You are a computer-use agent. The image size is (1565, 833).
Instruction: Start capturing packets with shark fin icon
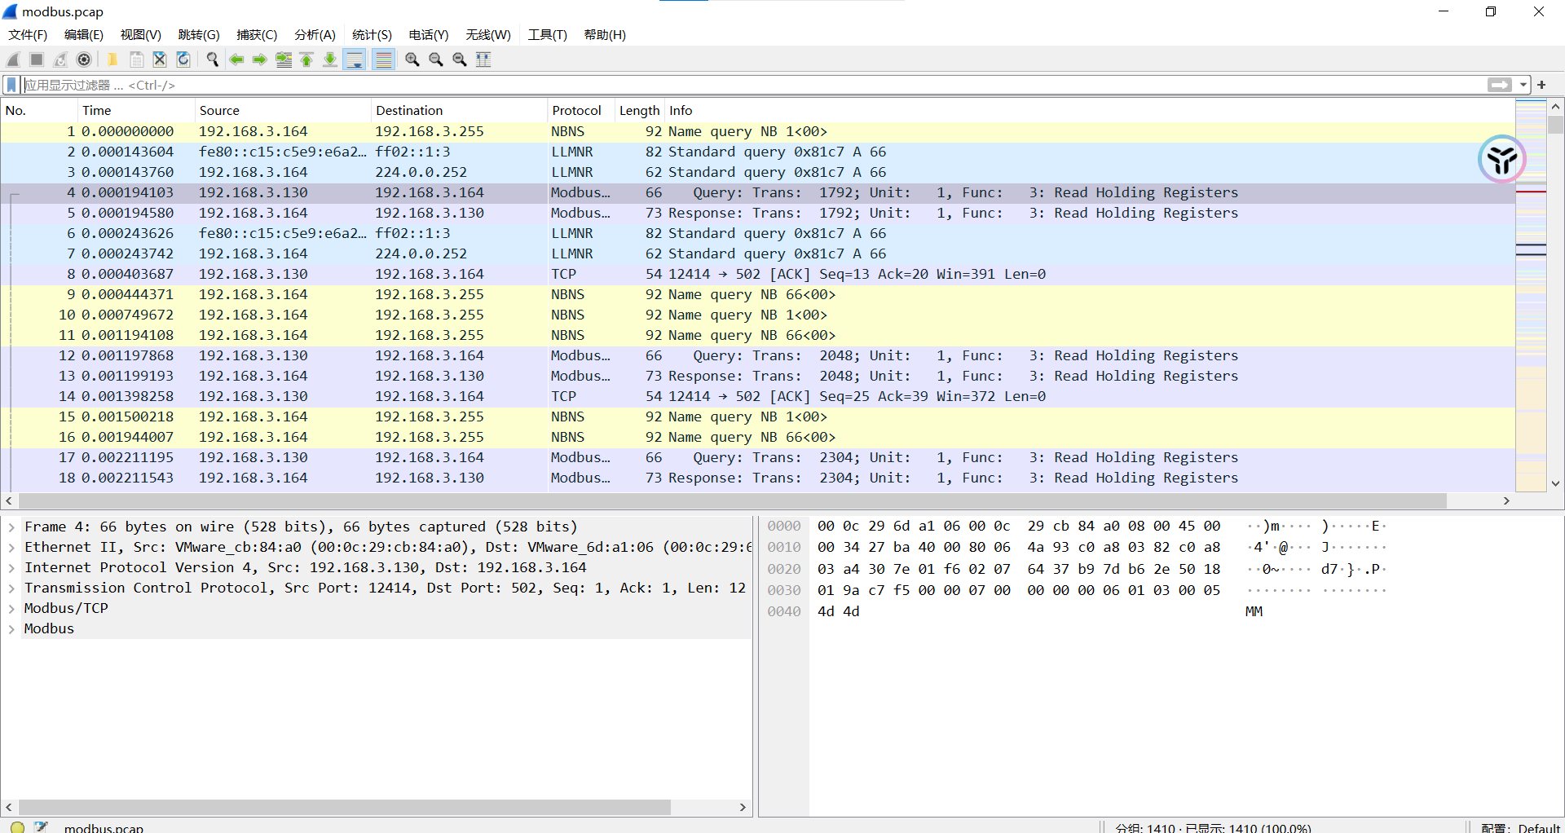[x=13, y=59]
